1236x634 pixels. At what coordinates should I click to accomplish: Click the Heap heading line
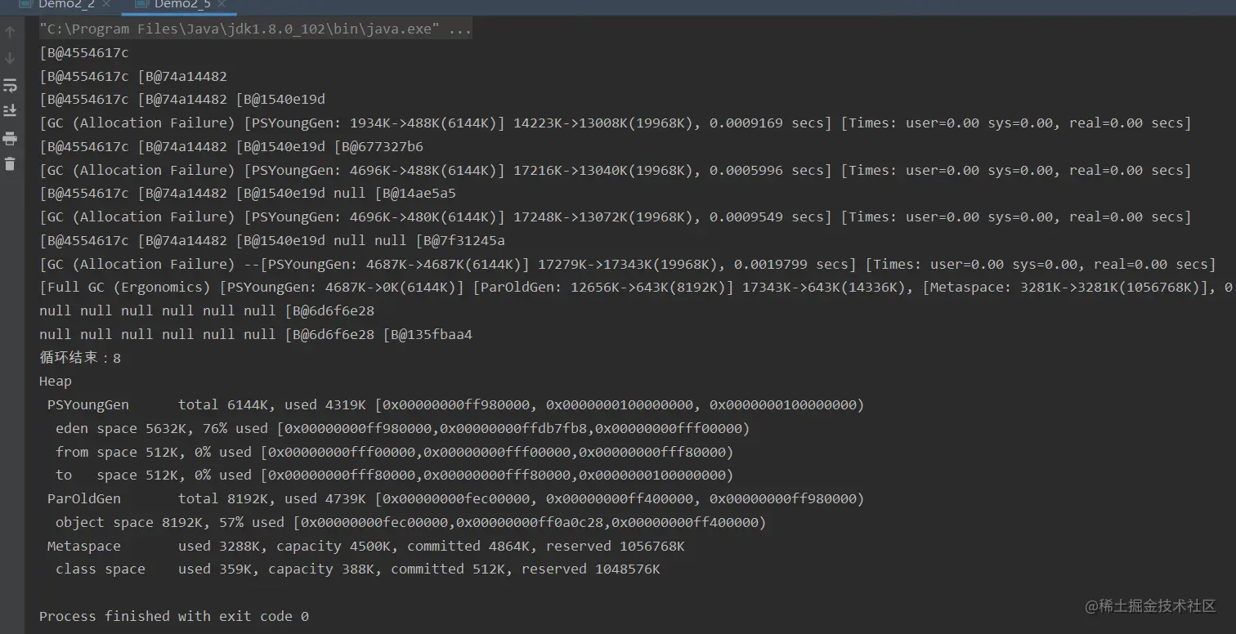tap(56, 382)
